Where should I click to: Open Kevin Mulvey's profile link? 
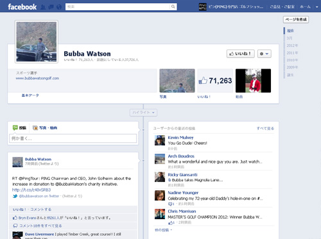coord(180,138)
